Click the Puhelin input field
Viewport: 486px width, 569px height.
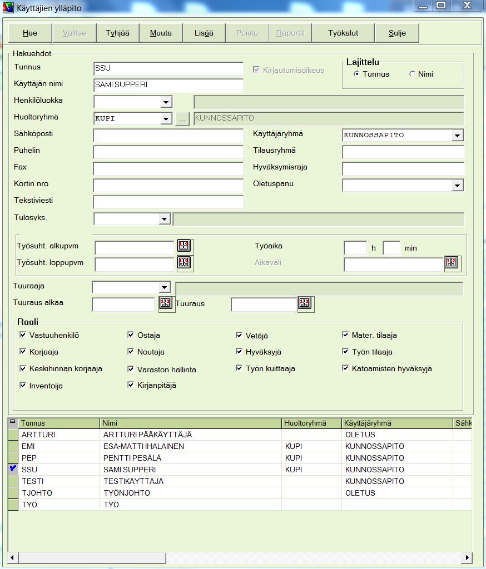coord(168,152)
